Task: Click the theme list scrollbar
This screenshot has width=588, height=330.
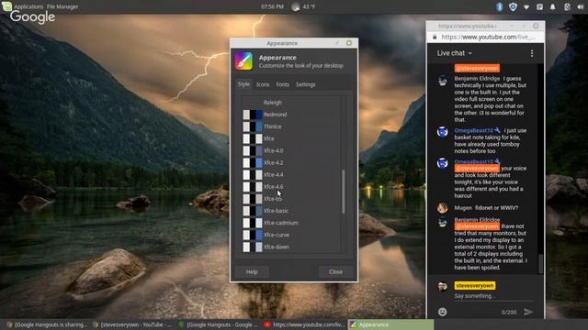Action: point(343,192)
